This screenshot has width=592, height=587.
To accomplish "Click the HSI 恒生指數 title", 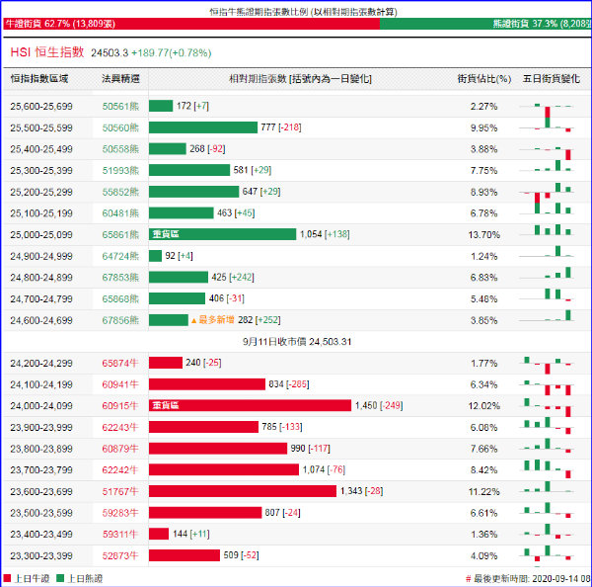I will (x=47, y=52).
